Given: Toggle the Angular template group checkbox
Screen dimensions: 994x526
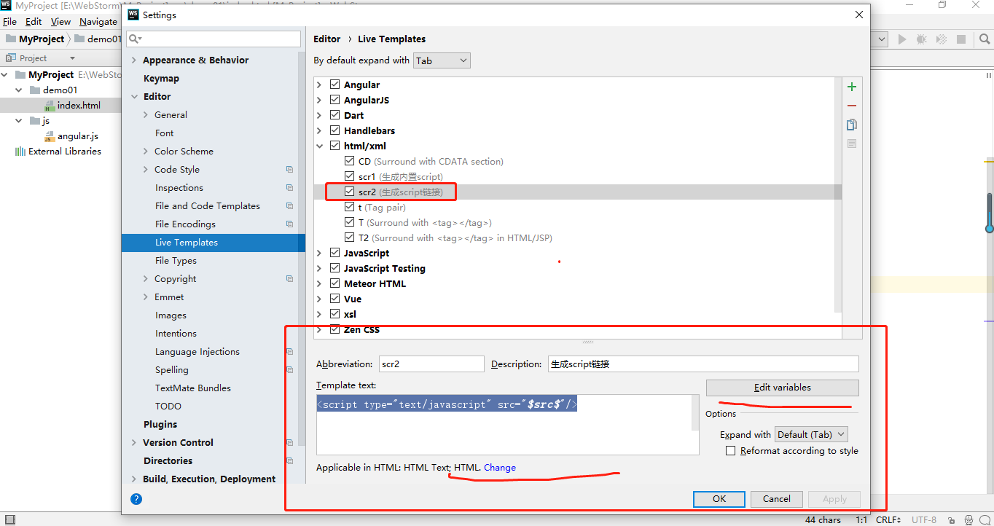Looking at the screenshot, I should pos(334,85).
